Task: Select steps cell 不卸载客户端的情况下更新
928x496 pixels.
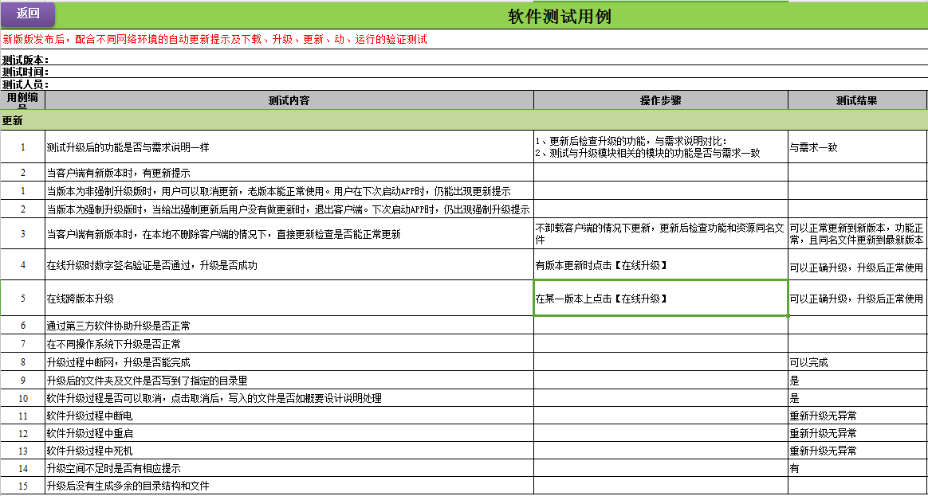Action: 660,233
